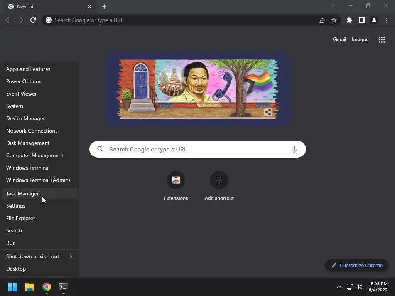The width and height of the screenshot is (395, 296).
Task: Select File Explorer menu entry
Action: tap(40, 218)
